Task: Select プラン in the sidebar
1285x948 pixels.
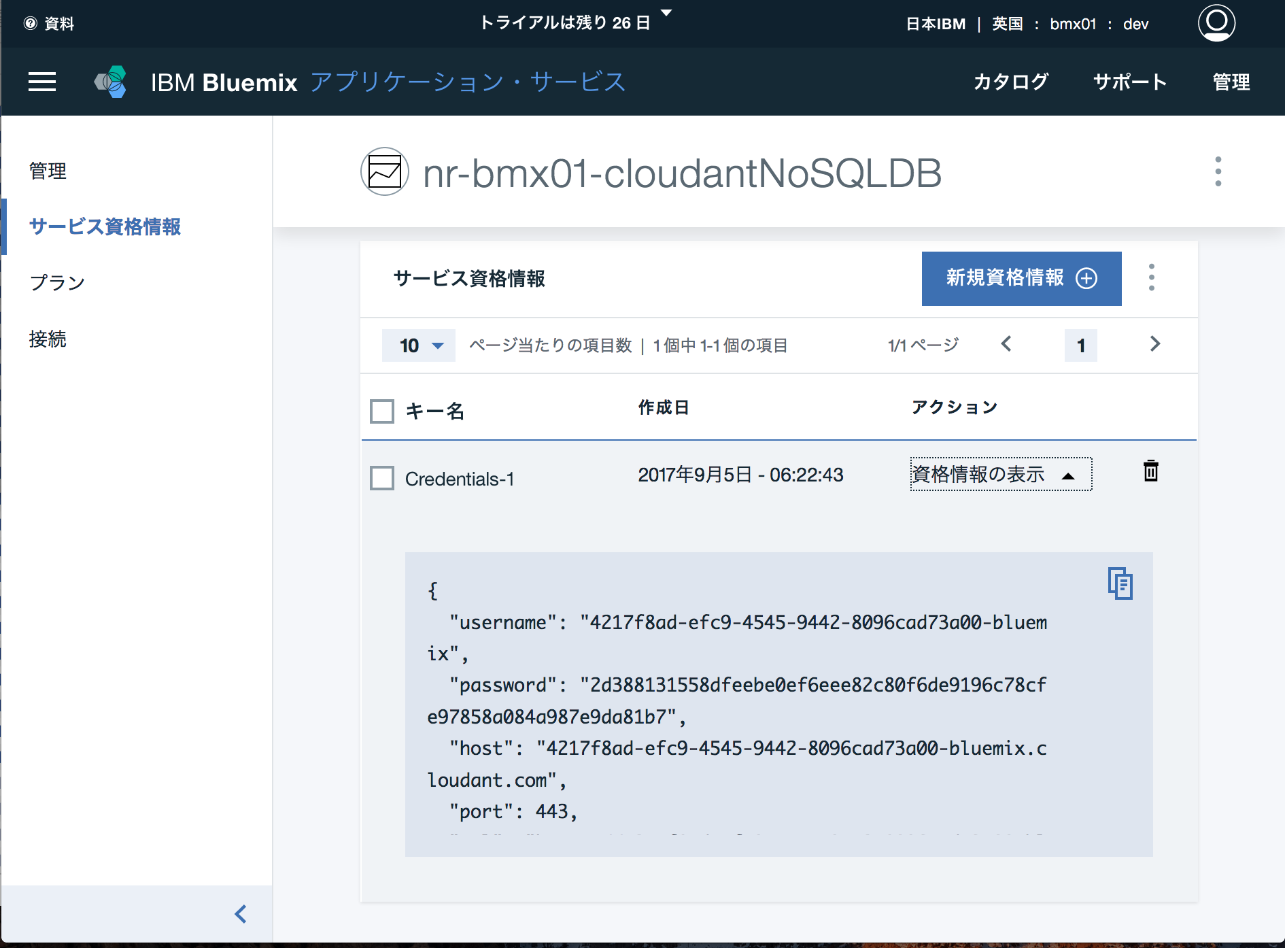Action: [x=57, y=282]
